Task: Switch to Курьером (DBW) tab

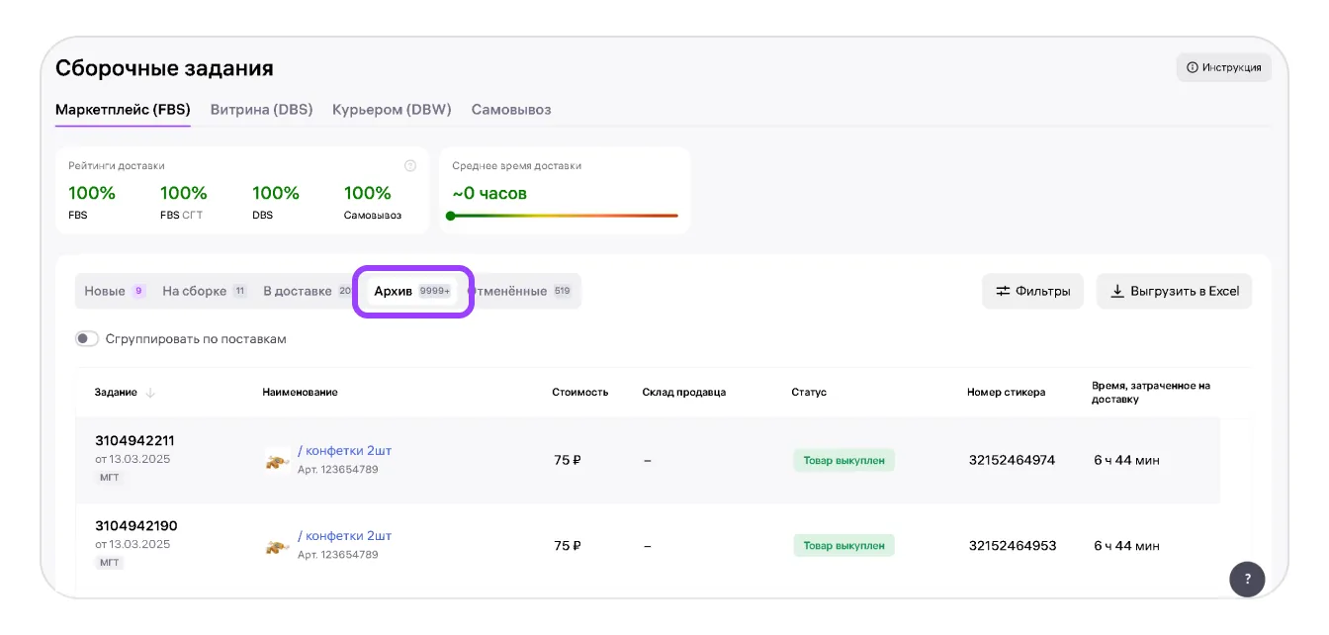Action: coord(392,110)
